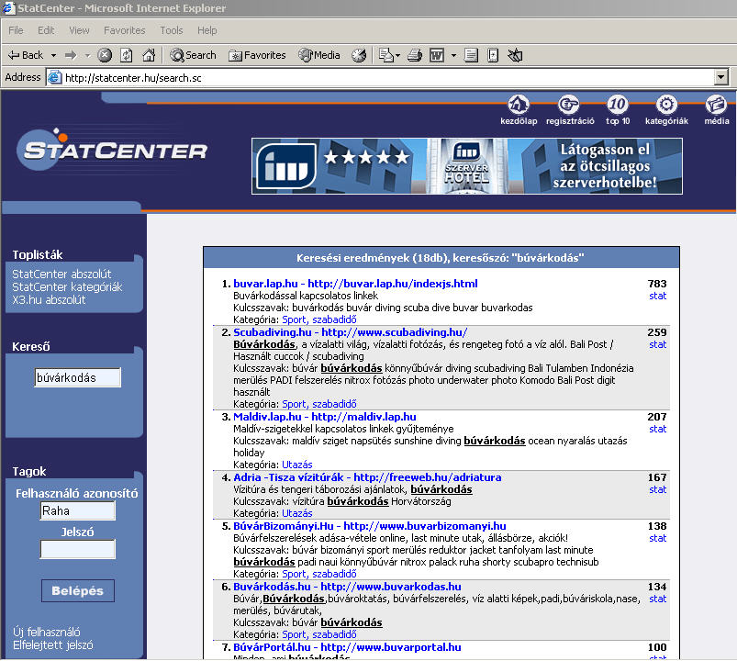Viewport: 737px width, 661px height.
Task: Open the média icon
Action: pos(716,110)
